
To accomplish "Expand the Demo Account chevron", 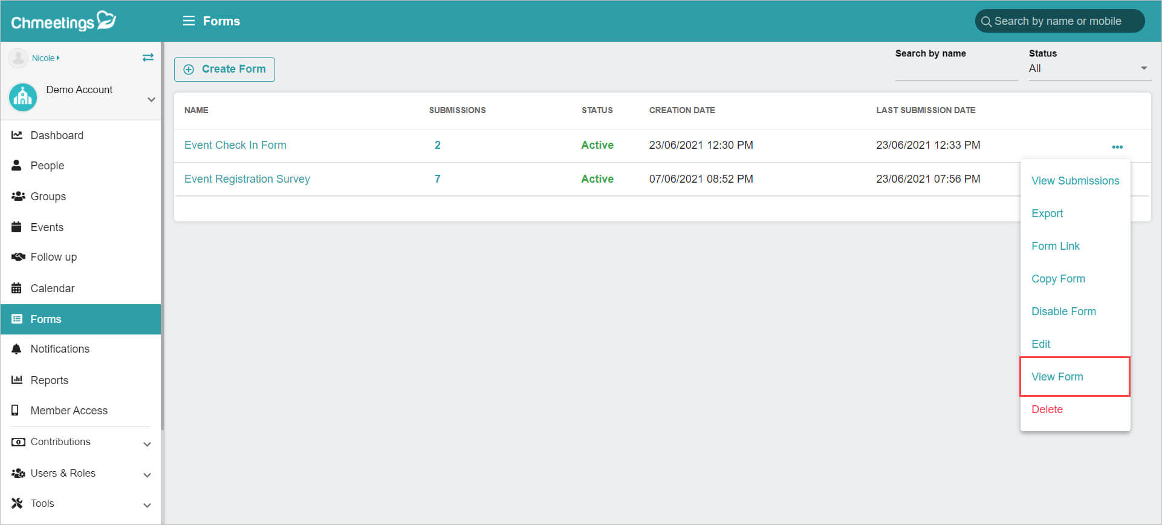I will point(151,99).
